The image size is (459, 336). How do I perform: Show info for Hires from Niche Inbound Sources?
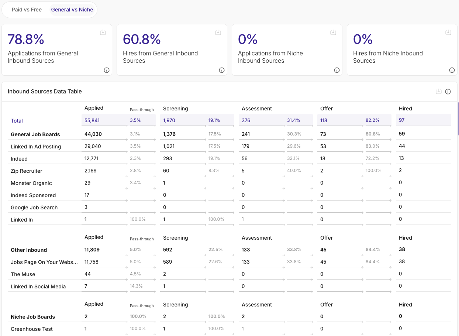coord(452,70)
